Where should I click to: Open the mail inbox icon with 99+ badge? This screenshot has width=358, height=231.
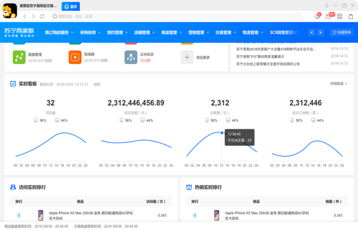pos(329,17)
